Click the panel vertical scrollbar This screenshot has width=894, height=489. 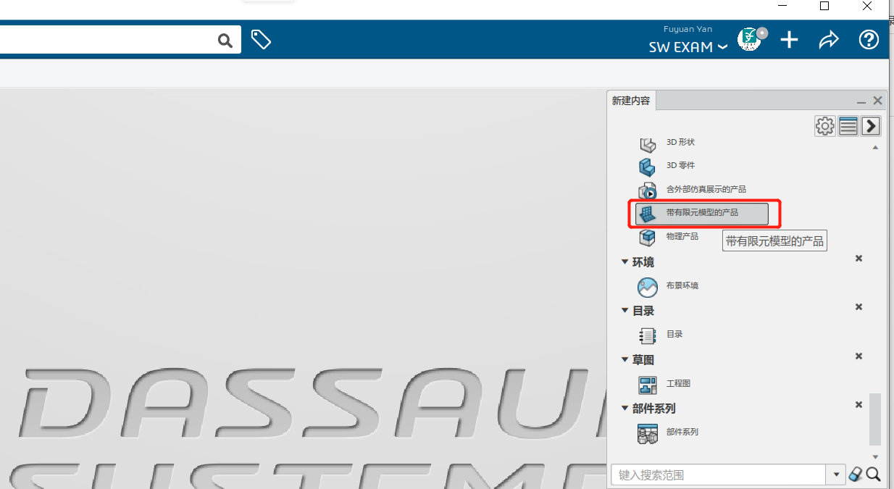pos(875,419)
